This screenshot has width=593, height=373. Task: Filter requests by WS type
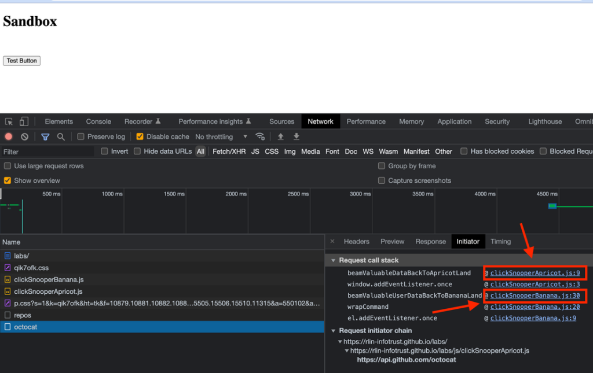click(368, 152)
